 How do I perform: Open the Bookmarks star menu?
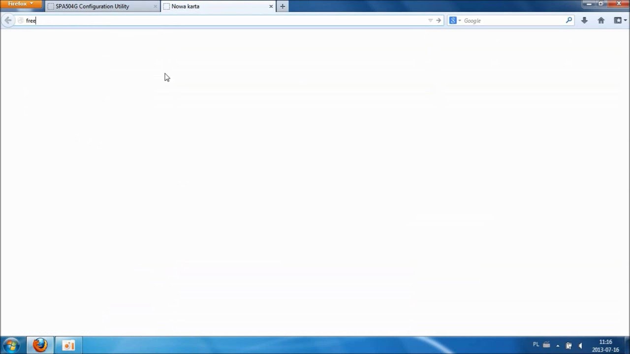(620, 21)
